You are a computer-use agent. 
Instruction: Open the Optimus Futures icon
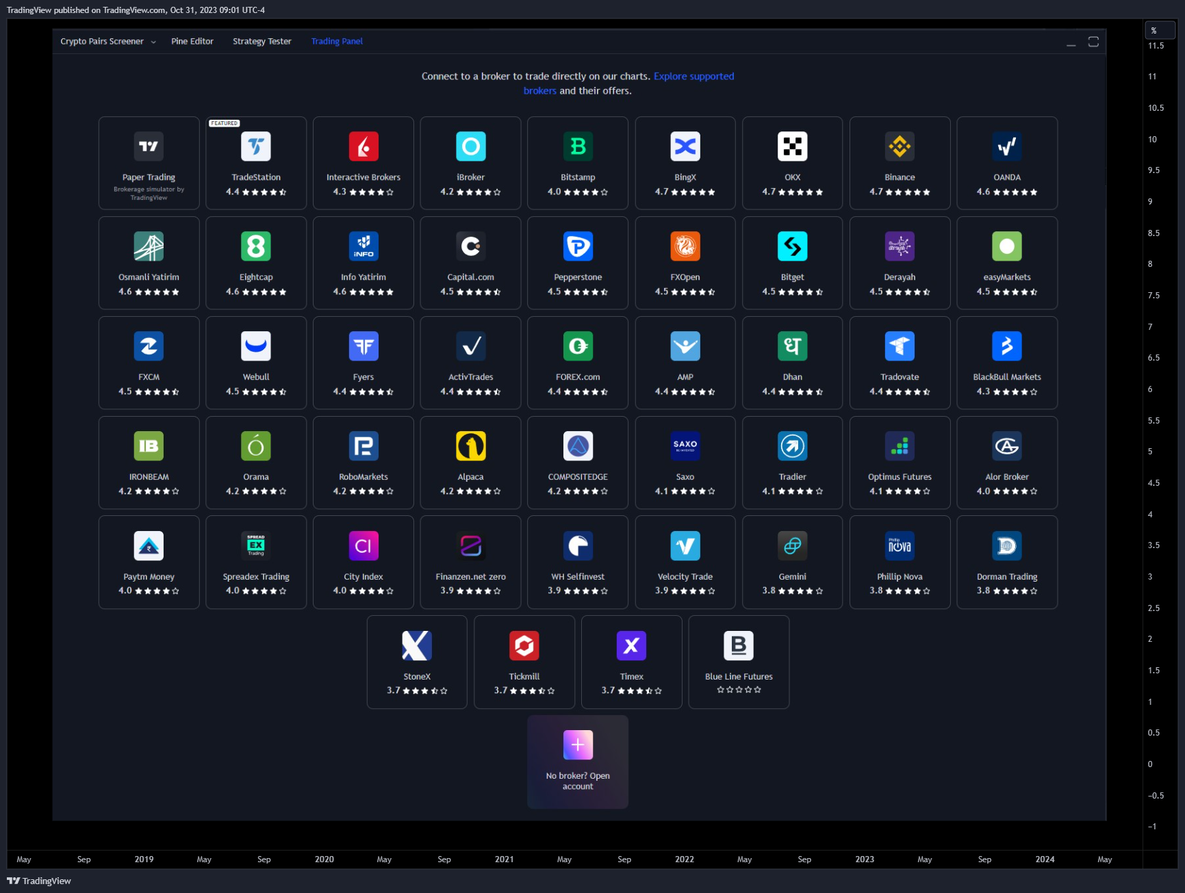(x=900, y=446)
